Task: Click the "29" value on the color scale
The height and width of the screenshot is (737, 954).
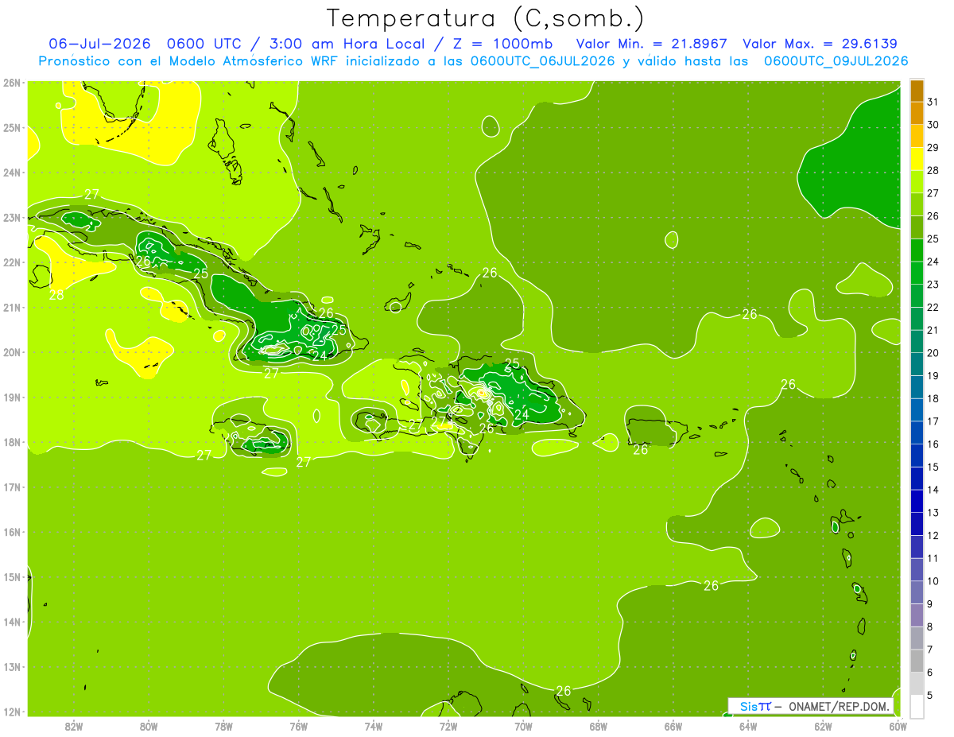Action: 933,147
